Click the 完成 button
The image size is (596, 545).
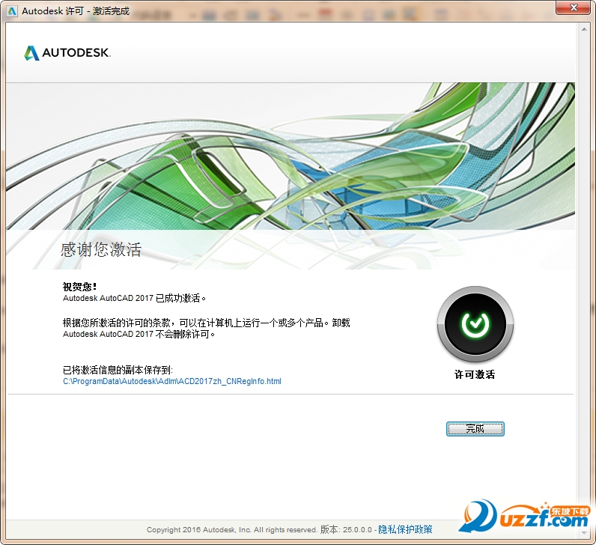pyautogui.click(x=475, y=429)
